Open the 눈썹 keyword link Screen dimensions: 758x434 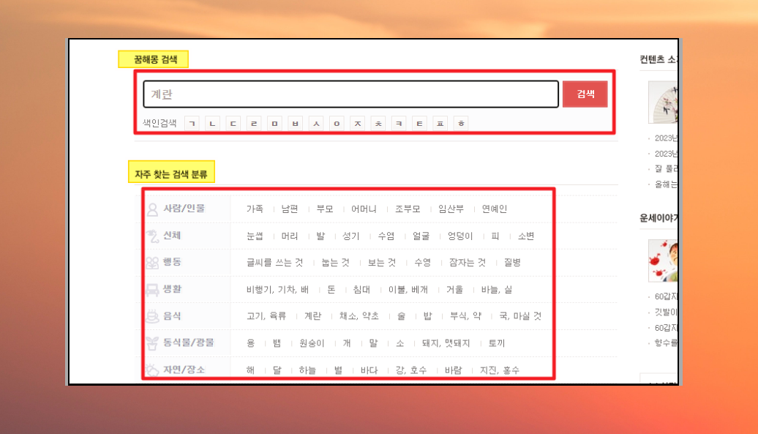tap(255, 236)
